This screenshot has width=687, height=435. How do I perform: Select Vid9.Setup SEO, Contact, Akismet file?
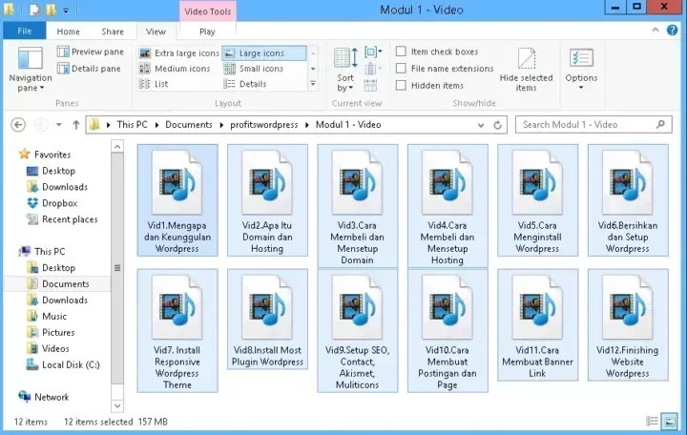pos(358,331)
